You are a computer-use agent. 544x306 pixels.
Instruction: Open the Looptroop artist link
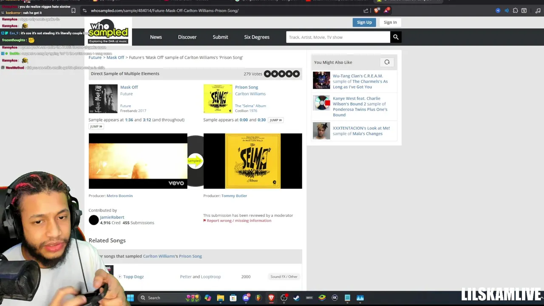(x=211, y=277)
